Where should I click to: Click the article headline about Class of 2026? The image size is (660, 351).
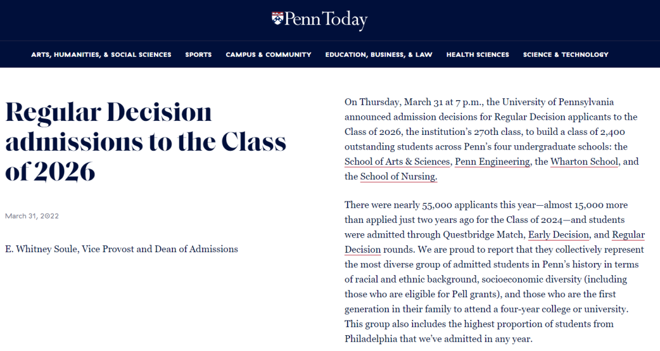click(145, 142)
